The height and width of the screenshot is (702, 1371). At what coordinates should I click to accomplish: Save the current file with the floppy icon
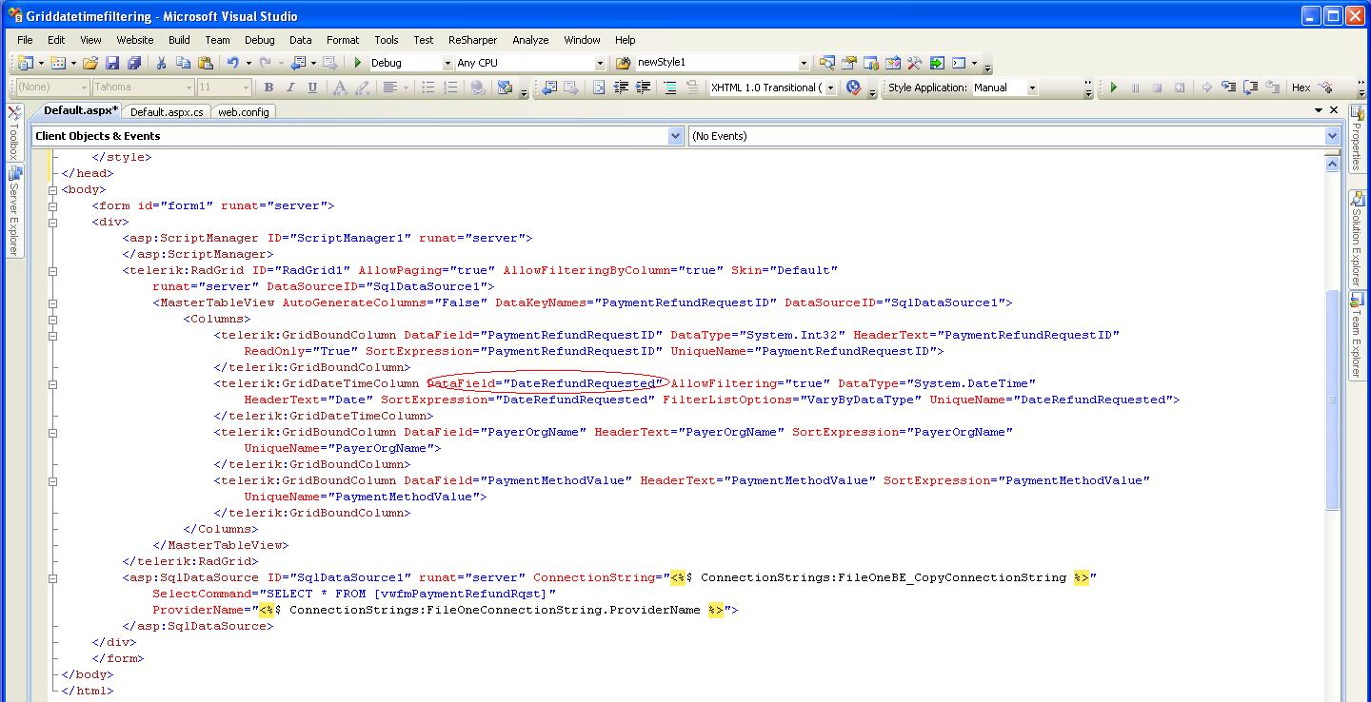(112, 63)
